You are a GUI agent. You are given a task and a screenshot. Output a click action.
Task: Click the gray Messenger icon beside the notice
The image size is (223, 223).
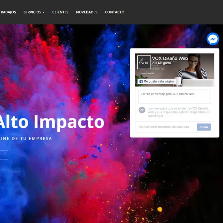point(142,110)
